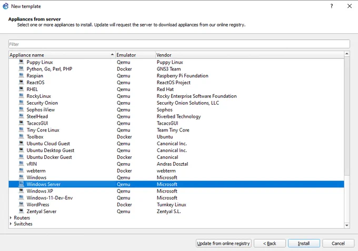Select the Sophos iView appliance name
358x251 pixels.
pos(41,109)
